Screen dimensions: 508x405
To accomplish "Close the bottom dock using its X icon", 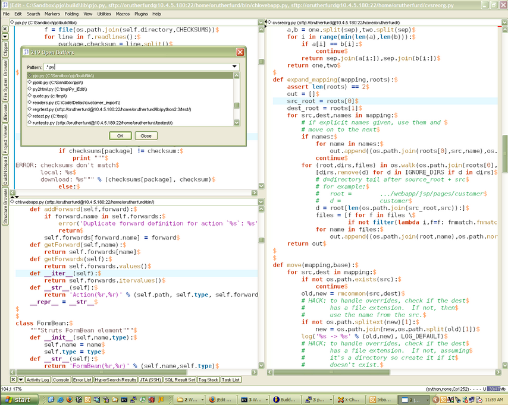I will click(x=13, y=379).
